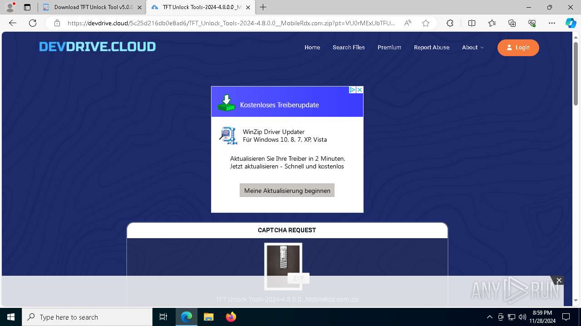Image resolution: width=581 pixels, height=326 pixels.
Task: Open Collections icon in toolbar
Action: pyautogui.click(x=512, y=23)
